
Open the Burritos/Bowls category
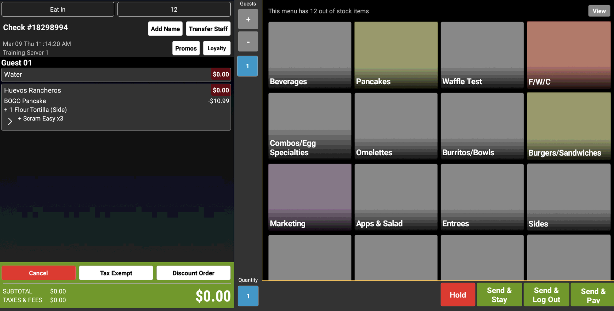pos(482,126)
